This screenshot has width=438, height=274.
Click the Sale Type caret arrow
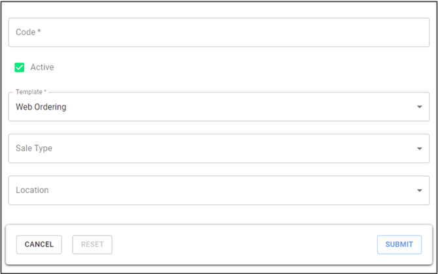coord(420,149)
